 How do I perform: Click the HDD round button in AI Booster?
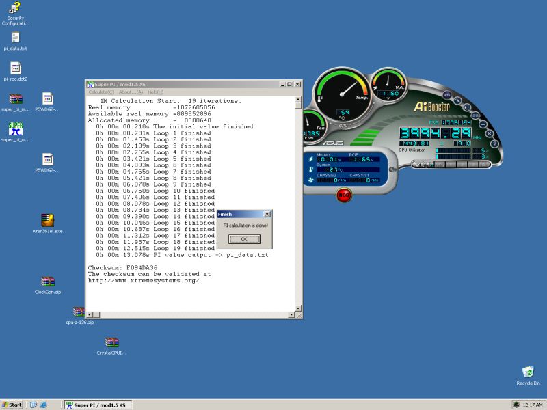pos(447,95)
